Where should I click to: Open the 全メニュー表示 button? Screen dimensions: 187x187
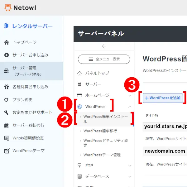pyautogui.click(x=104, y=59)
